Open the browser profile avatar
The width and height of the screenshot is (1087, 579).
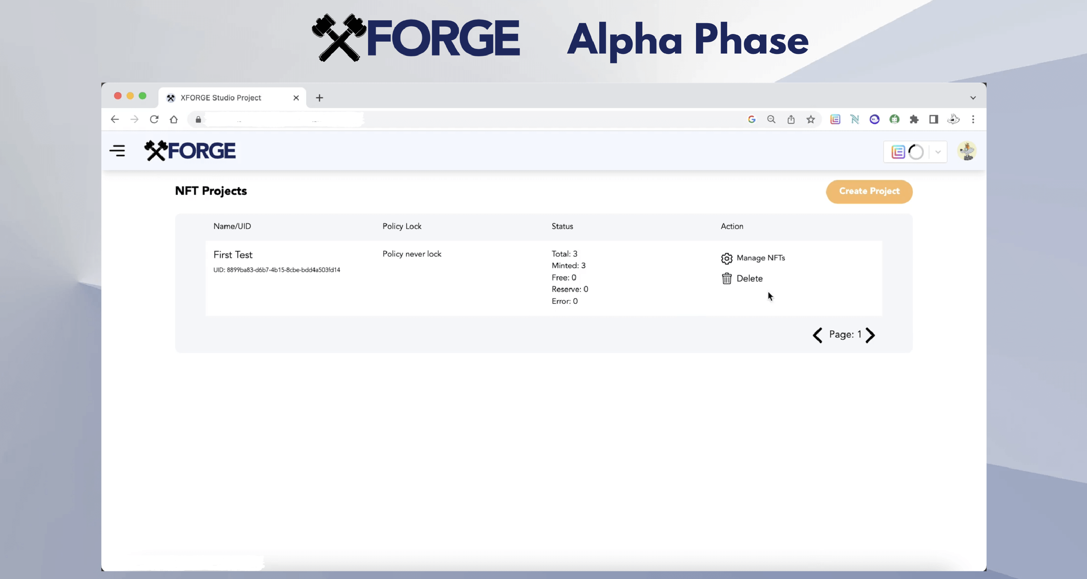[954, 120]
